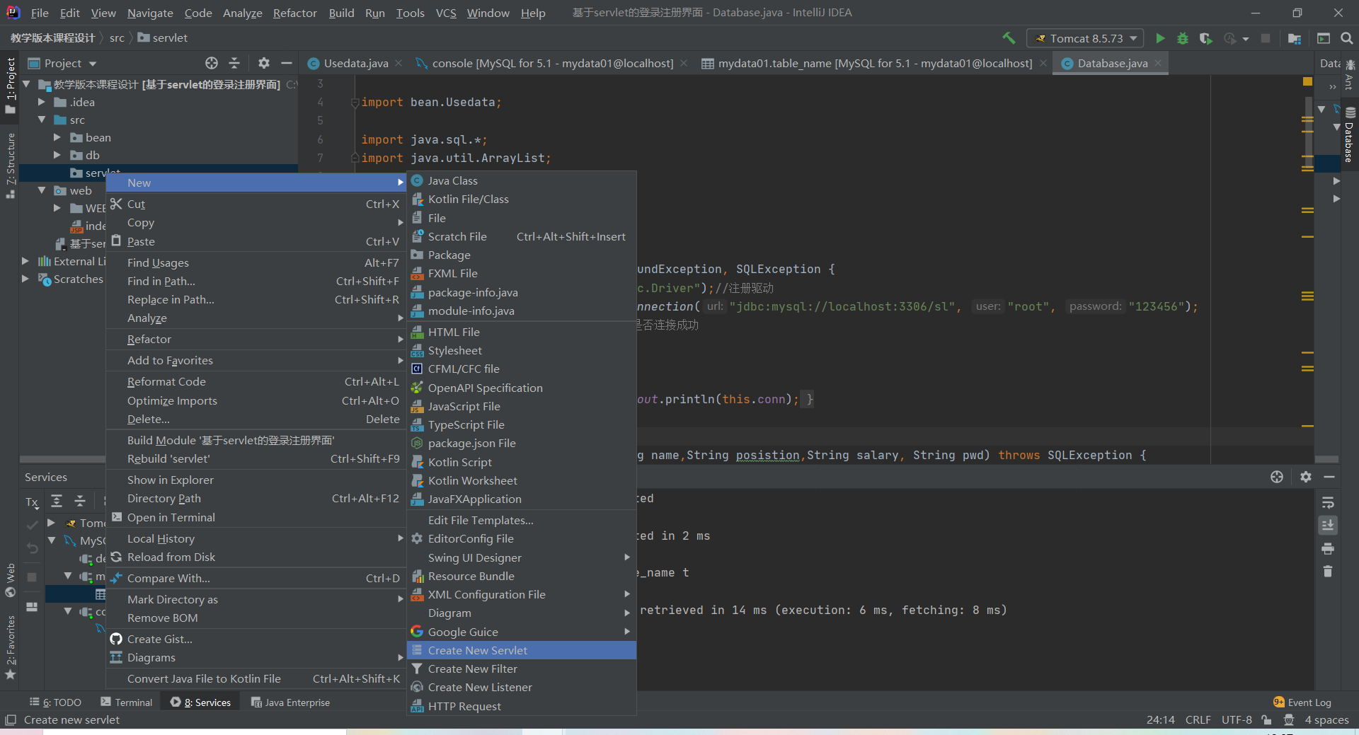
Task: Click 4 spaces indent setting
Action: [1326, 720]
